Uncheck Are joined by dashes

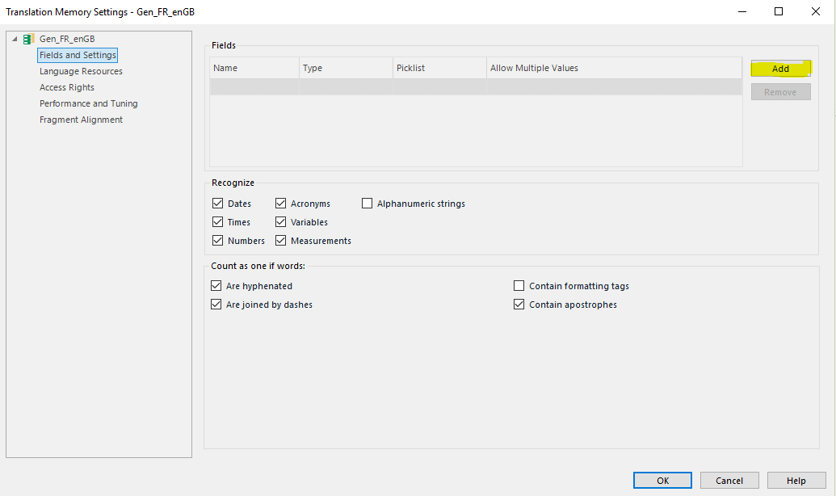coord(216,305)
